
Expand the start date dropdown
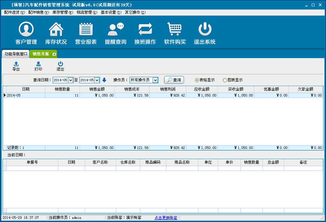click(70, 80)
